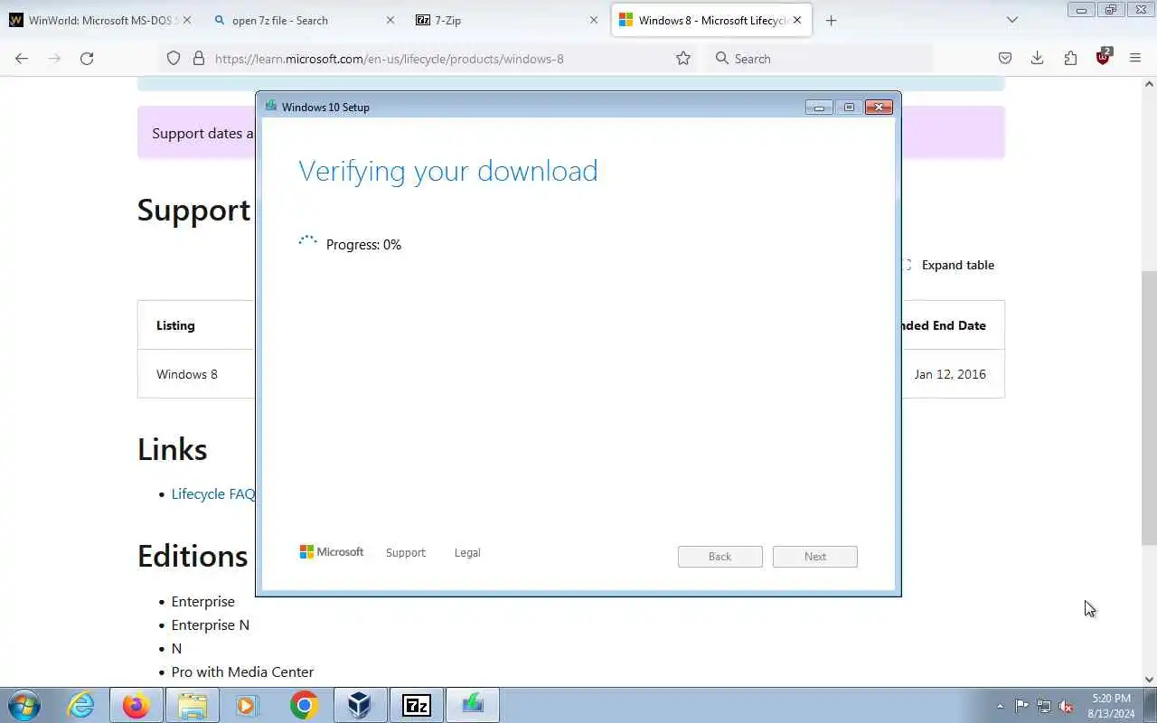Open the uBlock Origin extension icon
Viewport: 1157px width, 723px height.
[1103, 57]
